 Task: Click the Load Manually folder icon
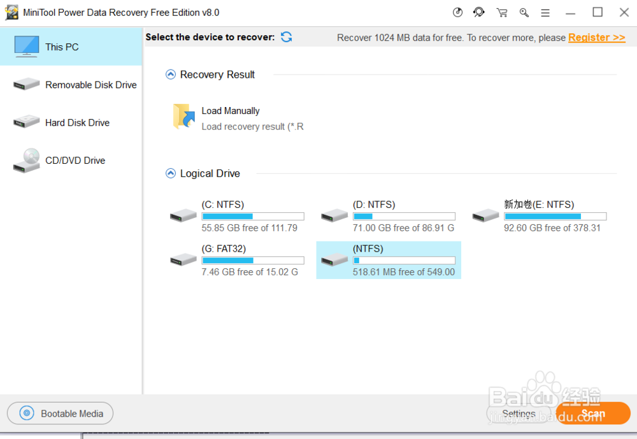pyautogui.click(x=183, y=117)
